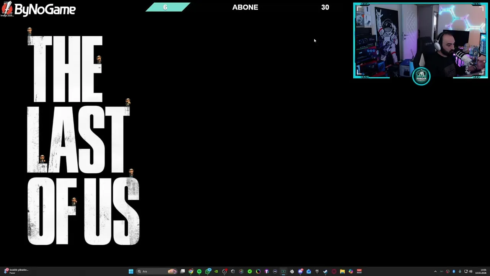The height and width of the screenshot is (276, 490).
Task: Switch to the active Xbox Game Bar icon
Action: coord(283,271)
